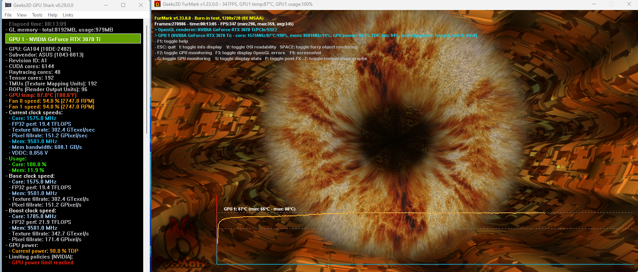
Task: Click the Mem bandwidth: 608.1 GB/s line
Action: [45, 147]
